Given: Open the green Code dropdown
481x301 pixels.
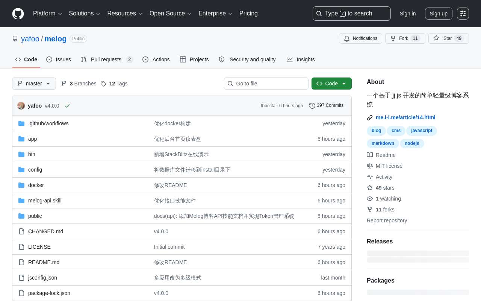Looking at the screenshot, I should click(331, 84).
